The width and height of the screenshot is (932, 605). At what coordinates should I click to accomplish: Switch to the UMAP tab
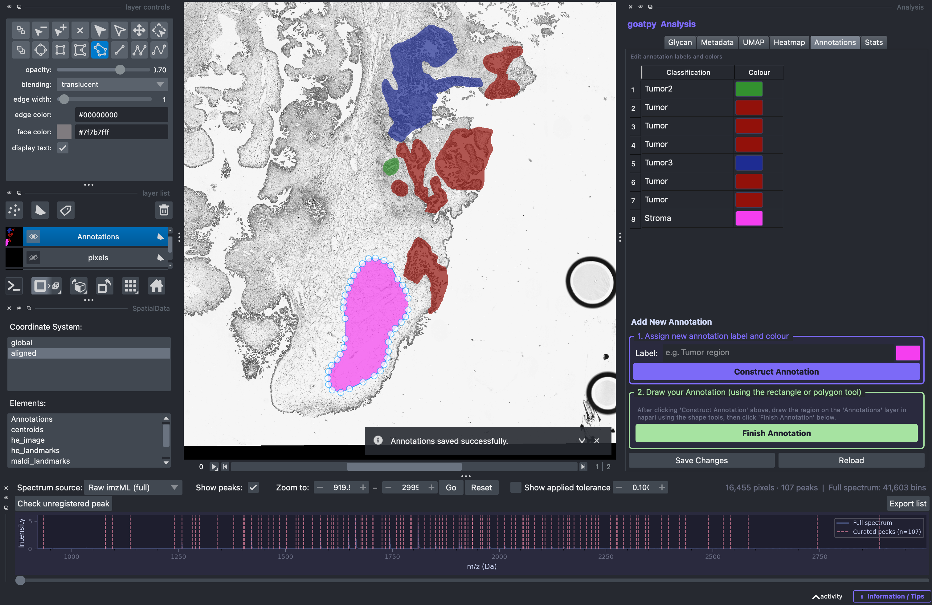pos(754,42)
